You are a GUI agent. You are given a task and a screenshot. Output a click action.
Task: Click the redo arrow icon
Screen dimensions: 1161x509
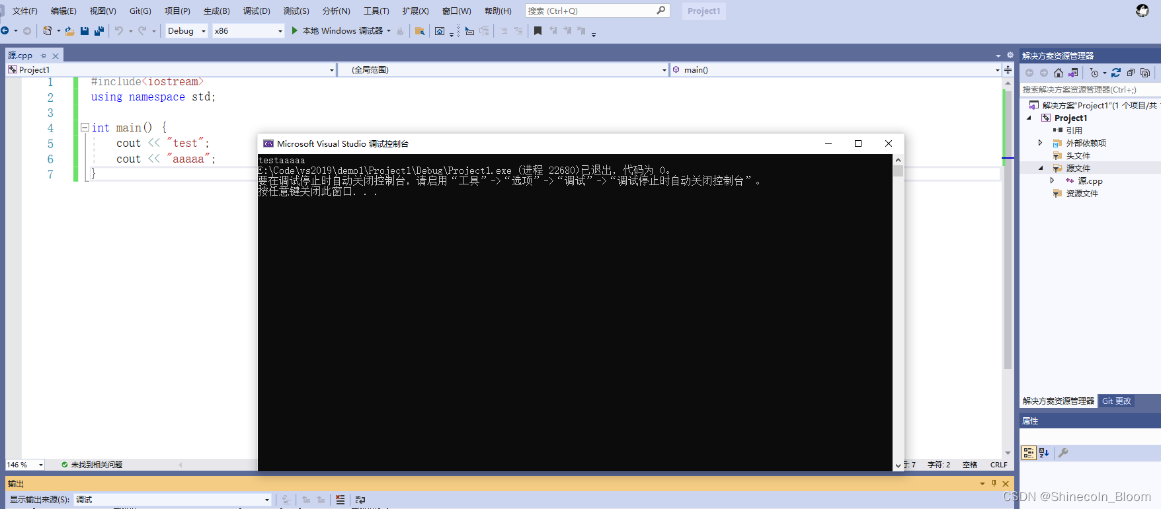[142, 31]
